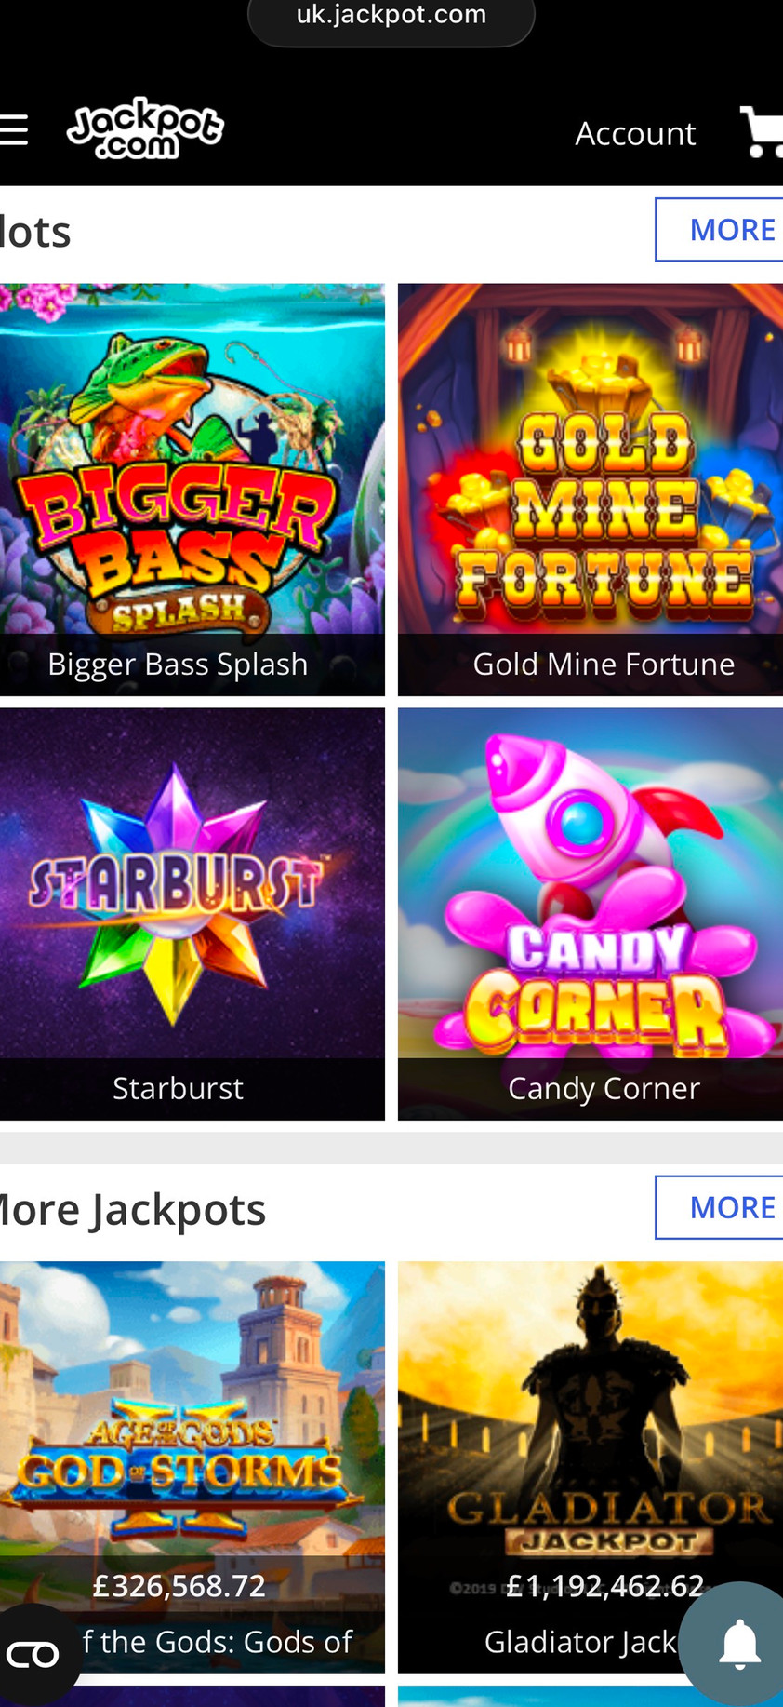Tap the uk.jackpot.com address bar

391,17
